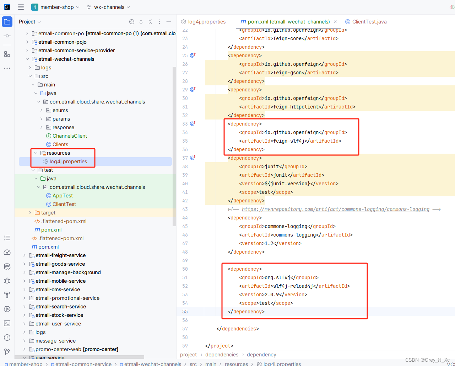Select ChannelsClient interface in tree
Viewport: 455px width, 366px height.
(x=70, y=136)
